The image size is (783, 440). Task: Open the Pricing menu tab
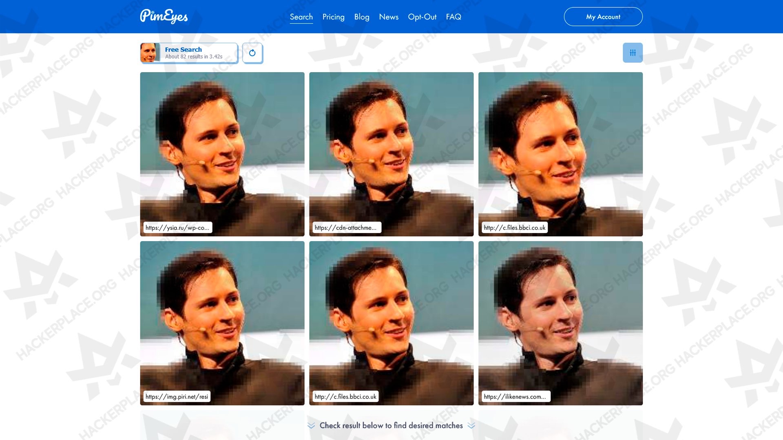coord(333,17)
